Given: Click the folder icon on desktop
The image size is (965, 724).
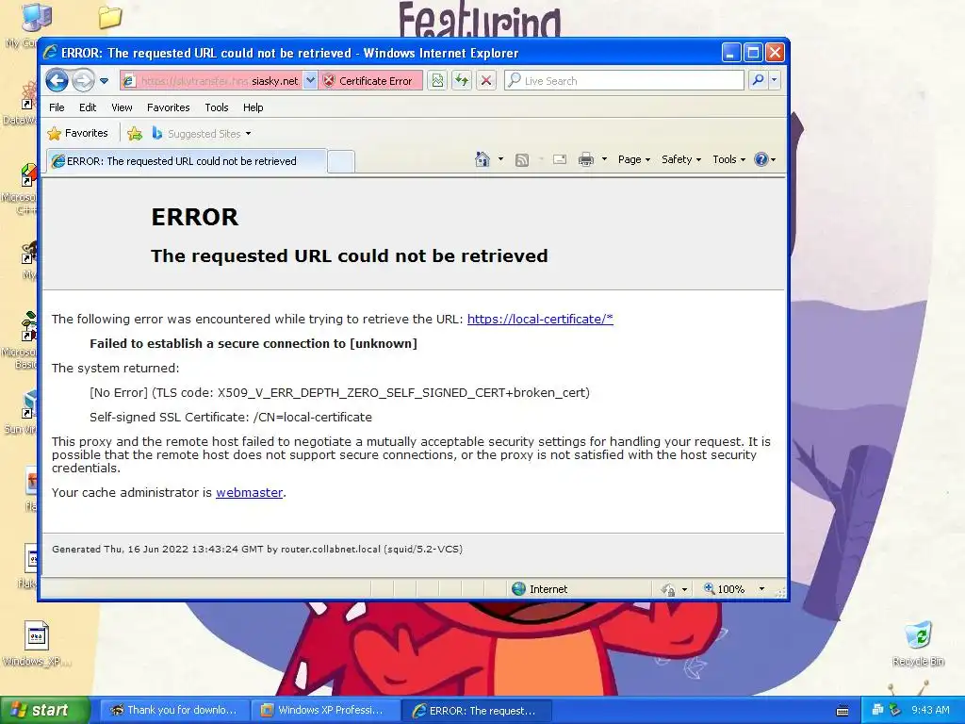Looking at the screenshot, I should 109,17.
